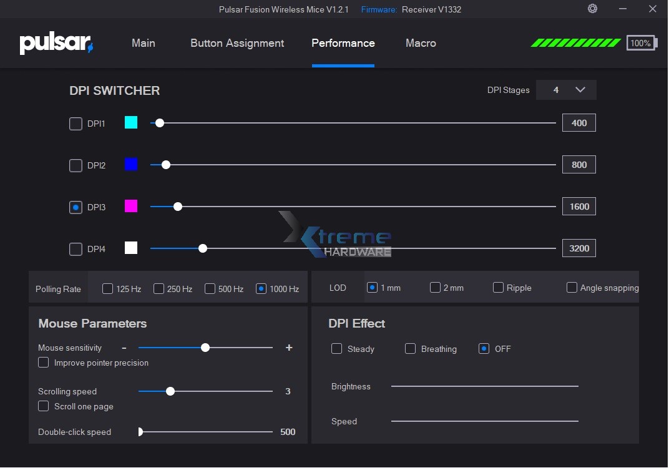Click the plus icon for mouse sensitivity
This screenshot has width=669, height=468.
tap(289, 348)
